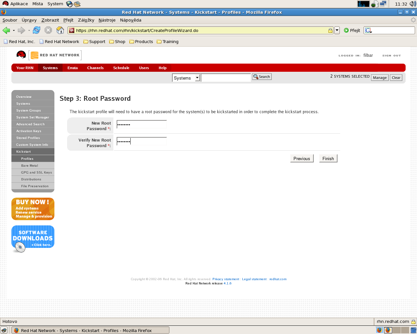Open Bare Metal under Kickstart
417x334 pixels.
33,165
